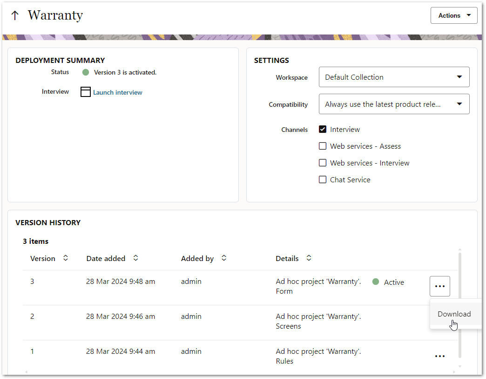Enable the Chat Service channel

tap(323, 179)
